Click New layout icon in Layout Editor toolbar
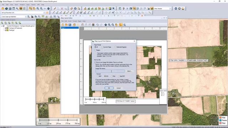The width and height of the screenshot is (228, 128). tap(63, 25)
